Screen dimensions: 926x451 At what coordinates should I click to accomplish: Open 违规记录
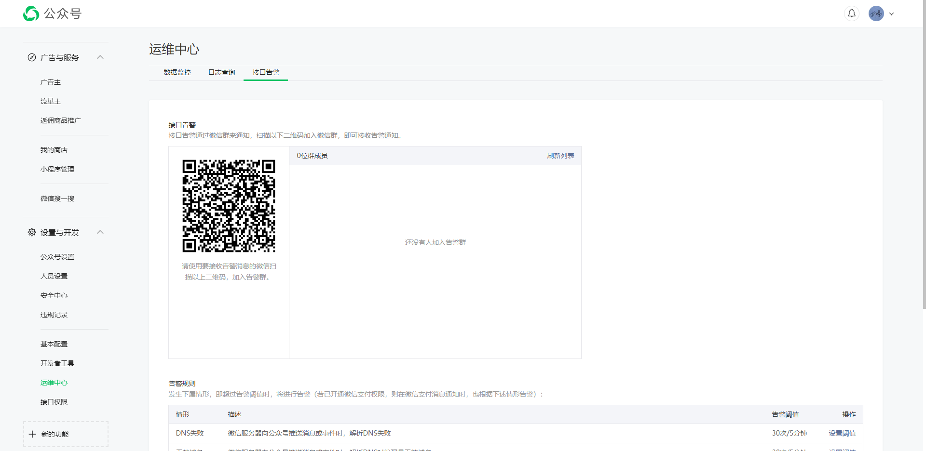[x=54, y=315]
